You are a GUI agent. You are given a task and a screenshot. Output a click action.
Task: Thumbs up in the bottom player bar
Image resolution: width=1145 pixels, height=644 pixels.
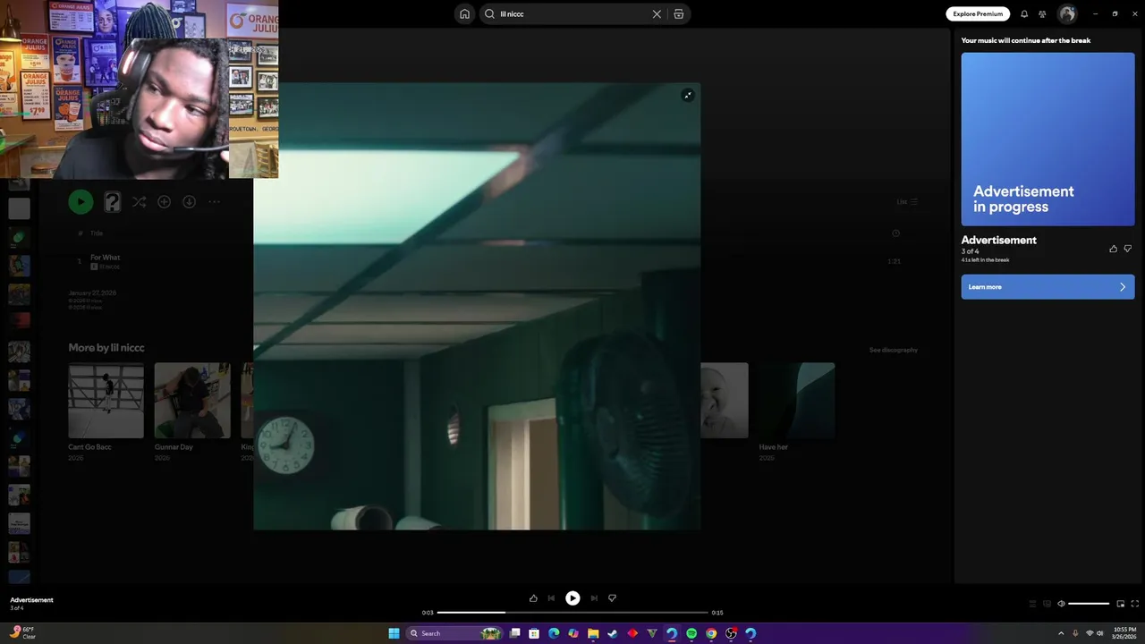(533, 598)
